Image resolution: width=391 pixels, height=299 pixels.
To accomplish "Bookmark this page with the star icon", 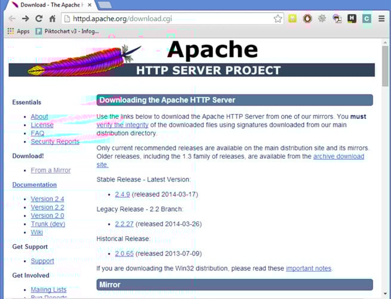I will click(278, 19).
